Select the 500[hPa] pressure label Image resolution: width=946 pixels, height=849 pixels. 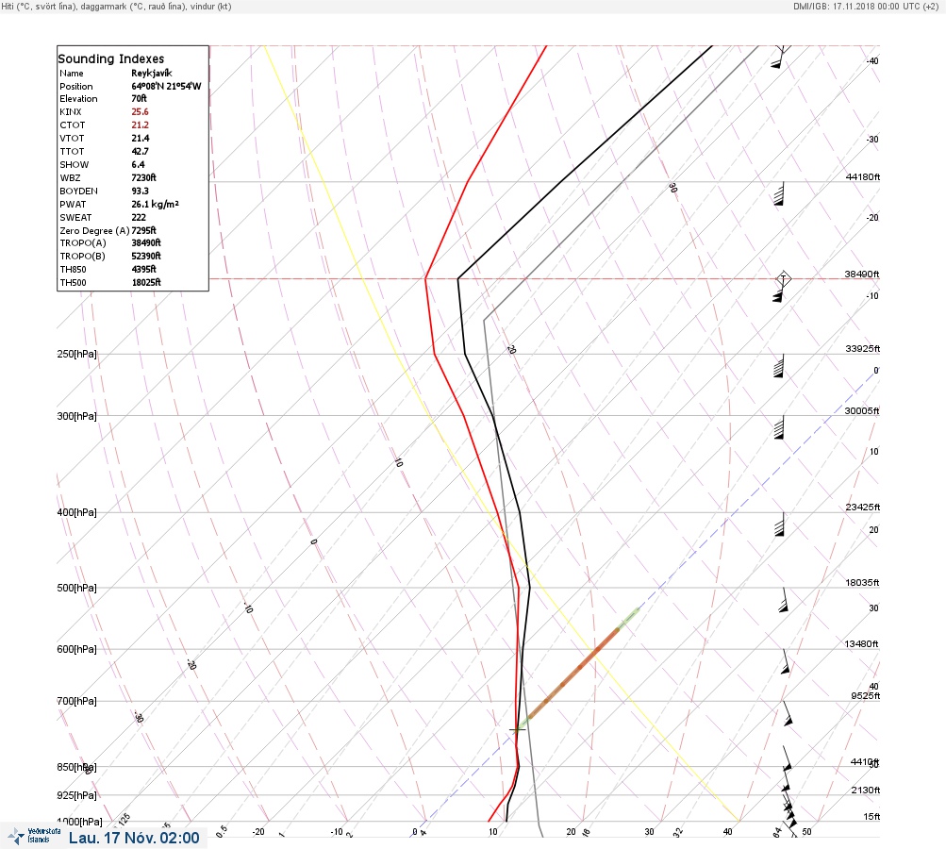pyautogui.click(x=76, y=588)
